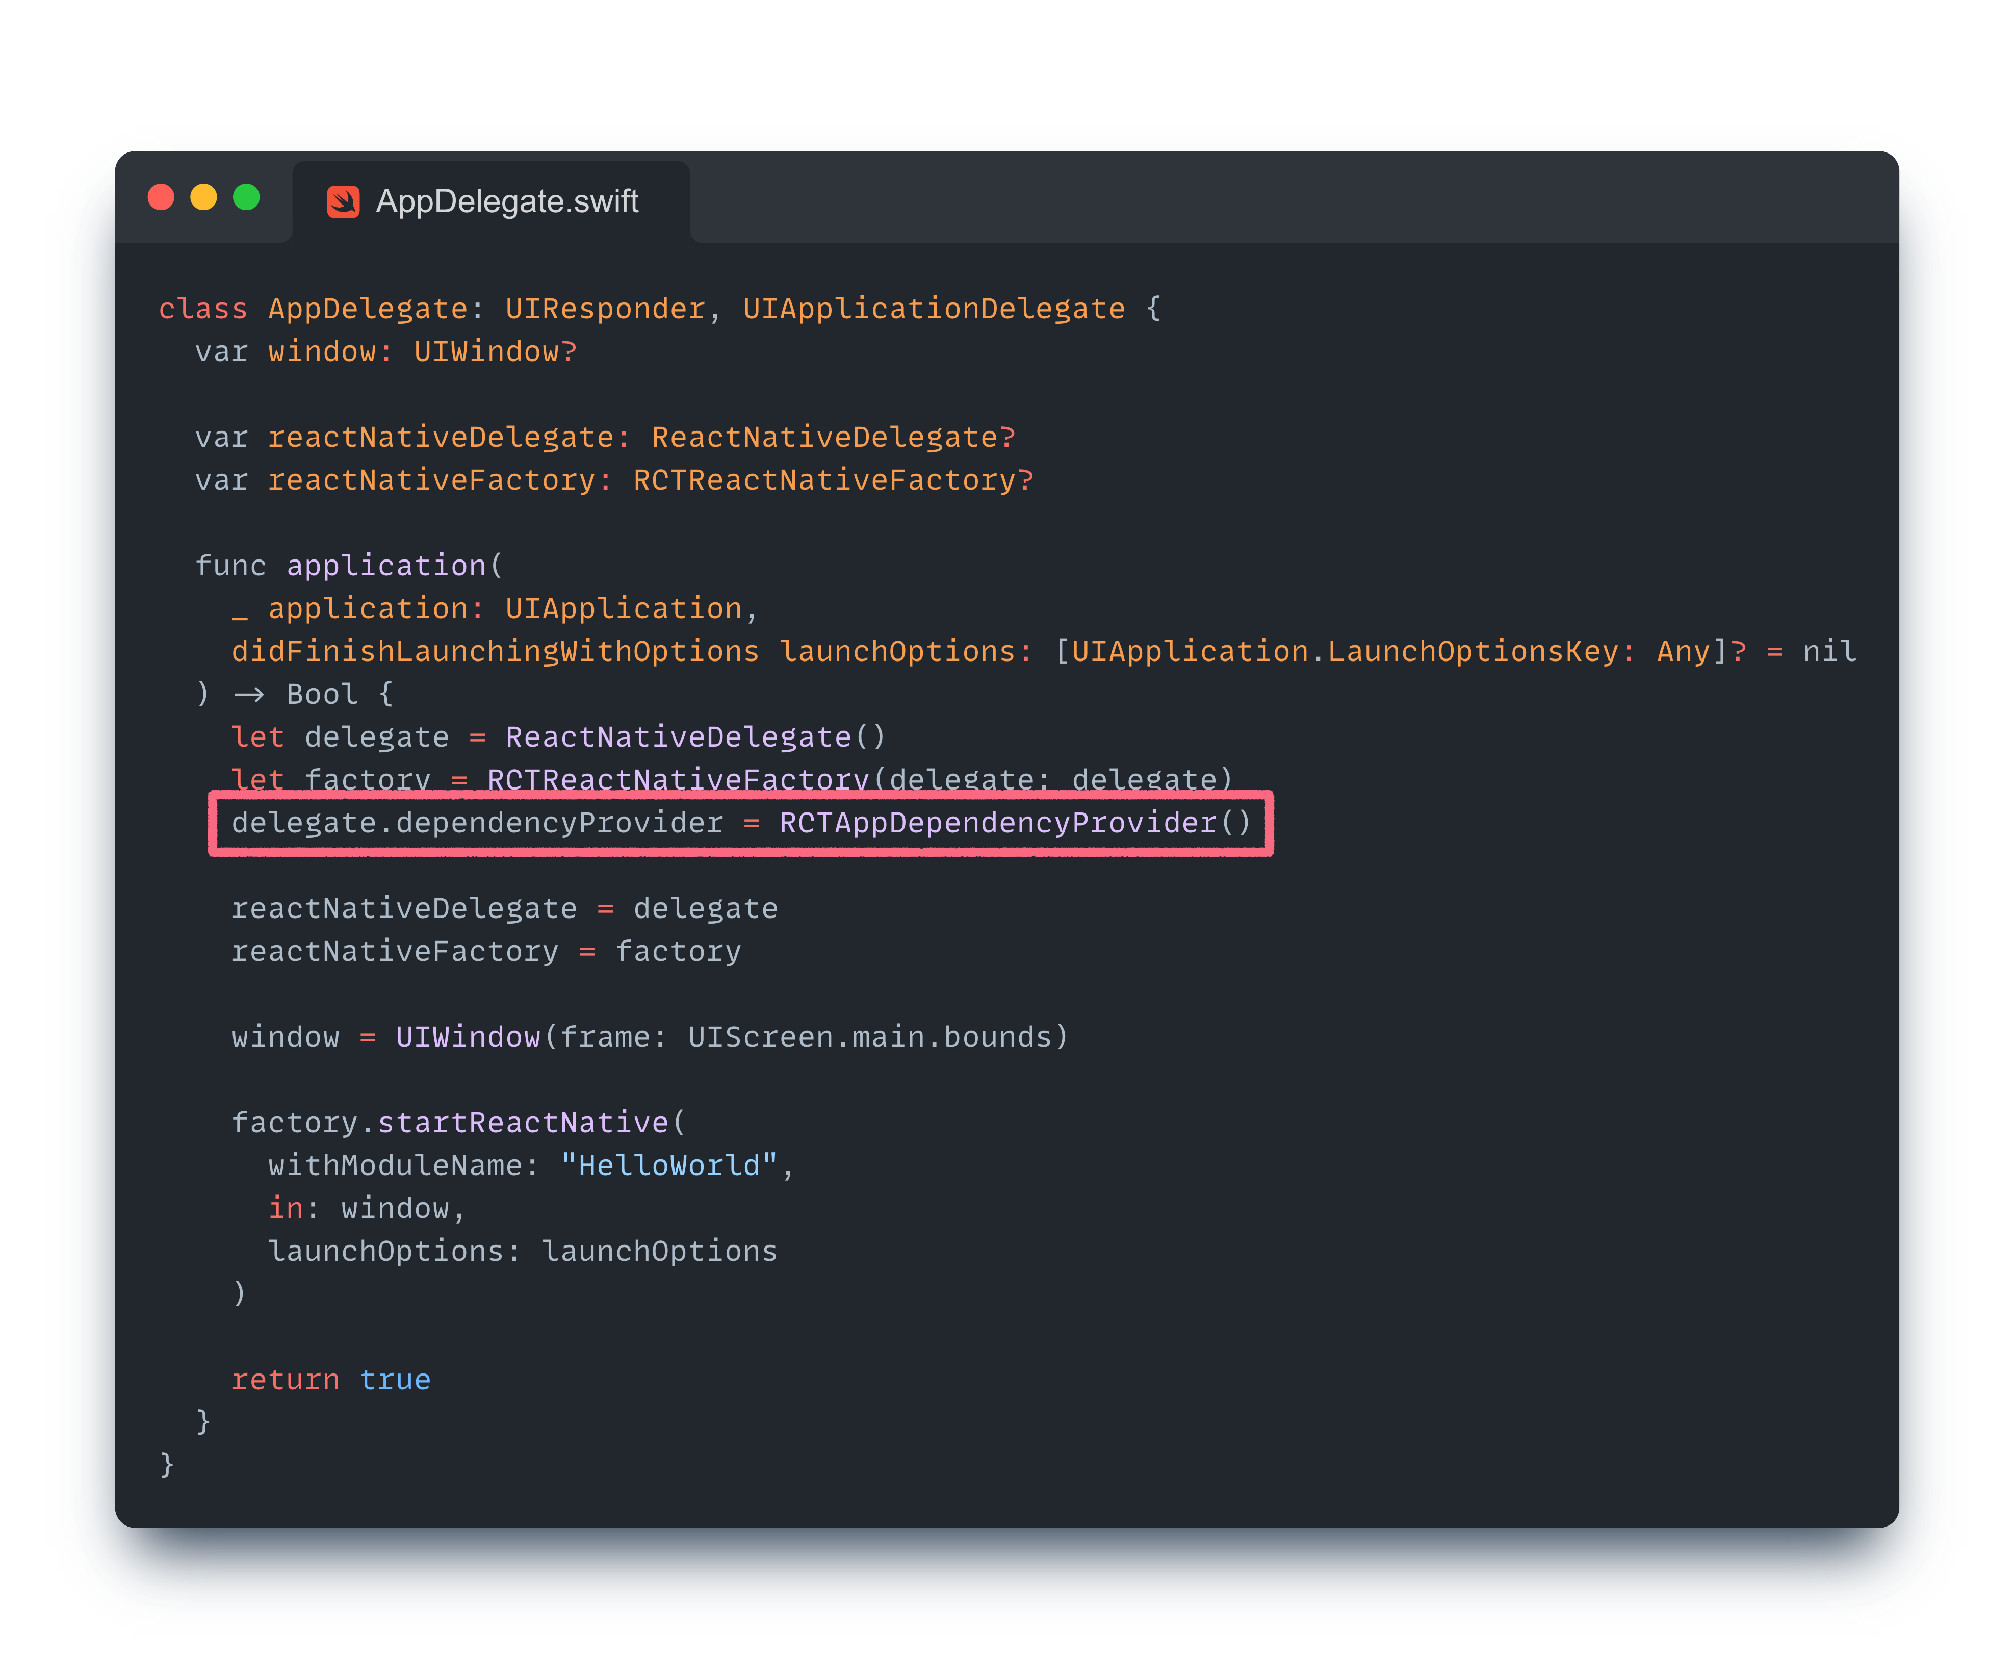Click the 'true' keyword after return
Viewport: 2015px width, 1679px height.
click(x=394, y=1380)
